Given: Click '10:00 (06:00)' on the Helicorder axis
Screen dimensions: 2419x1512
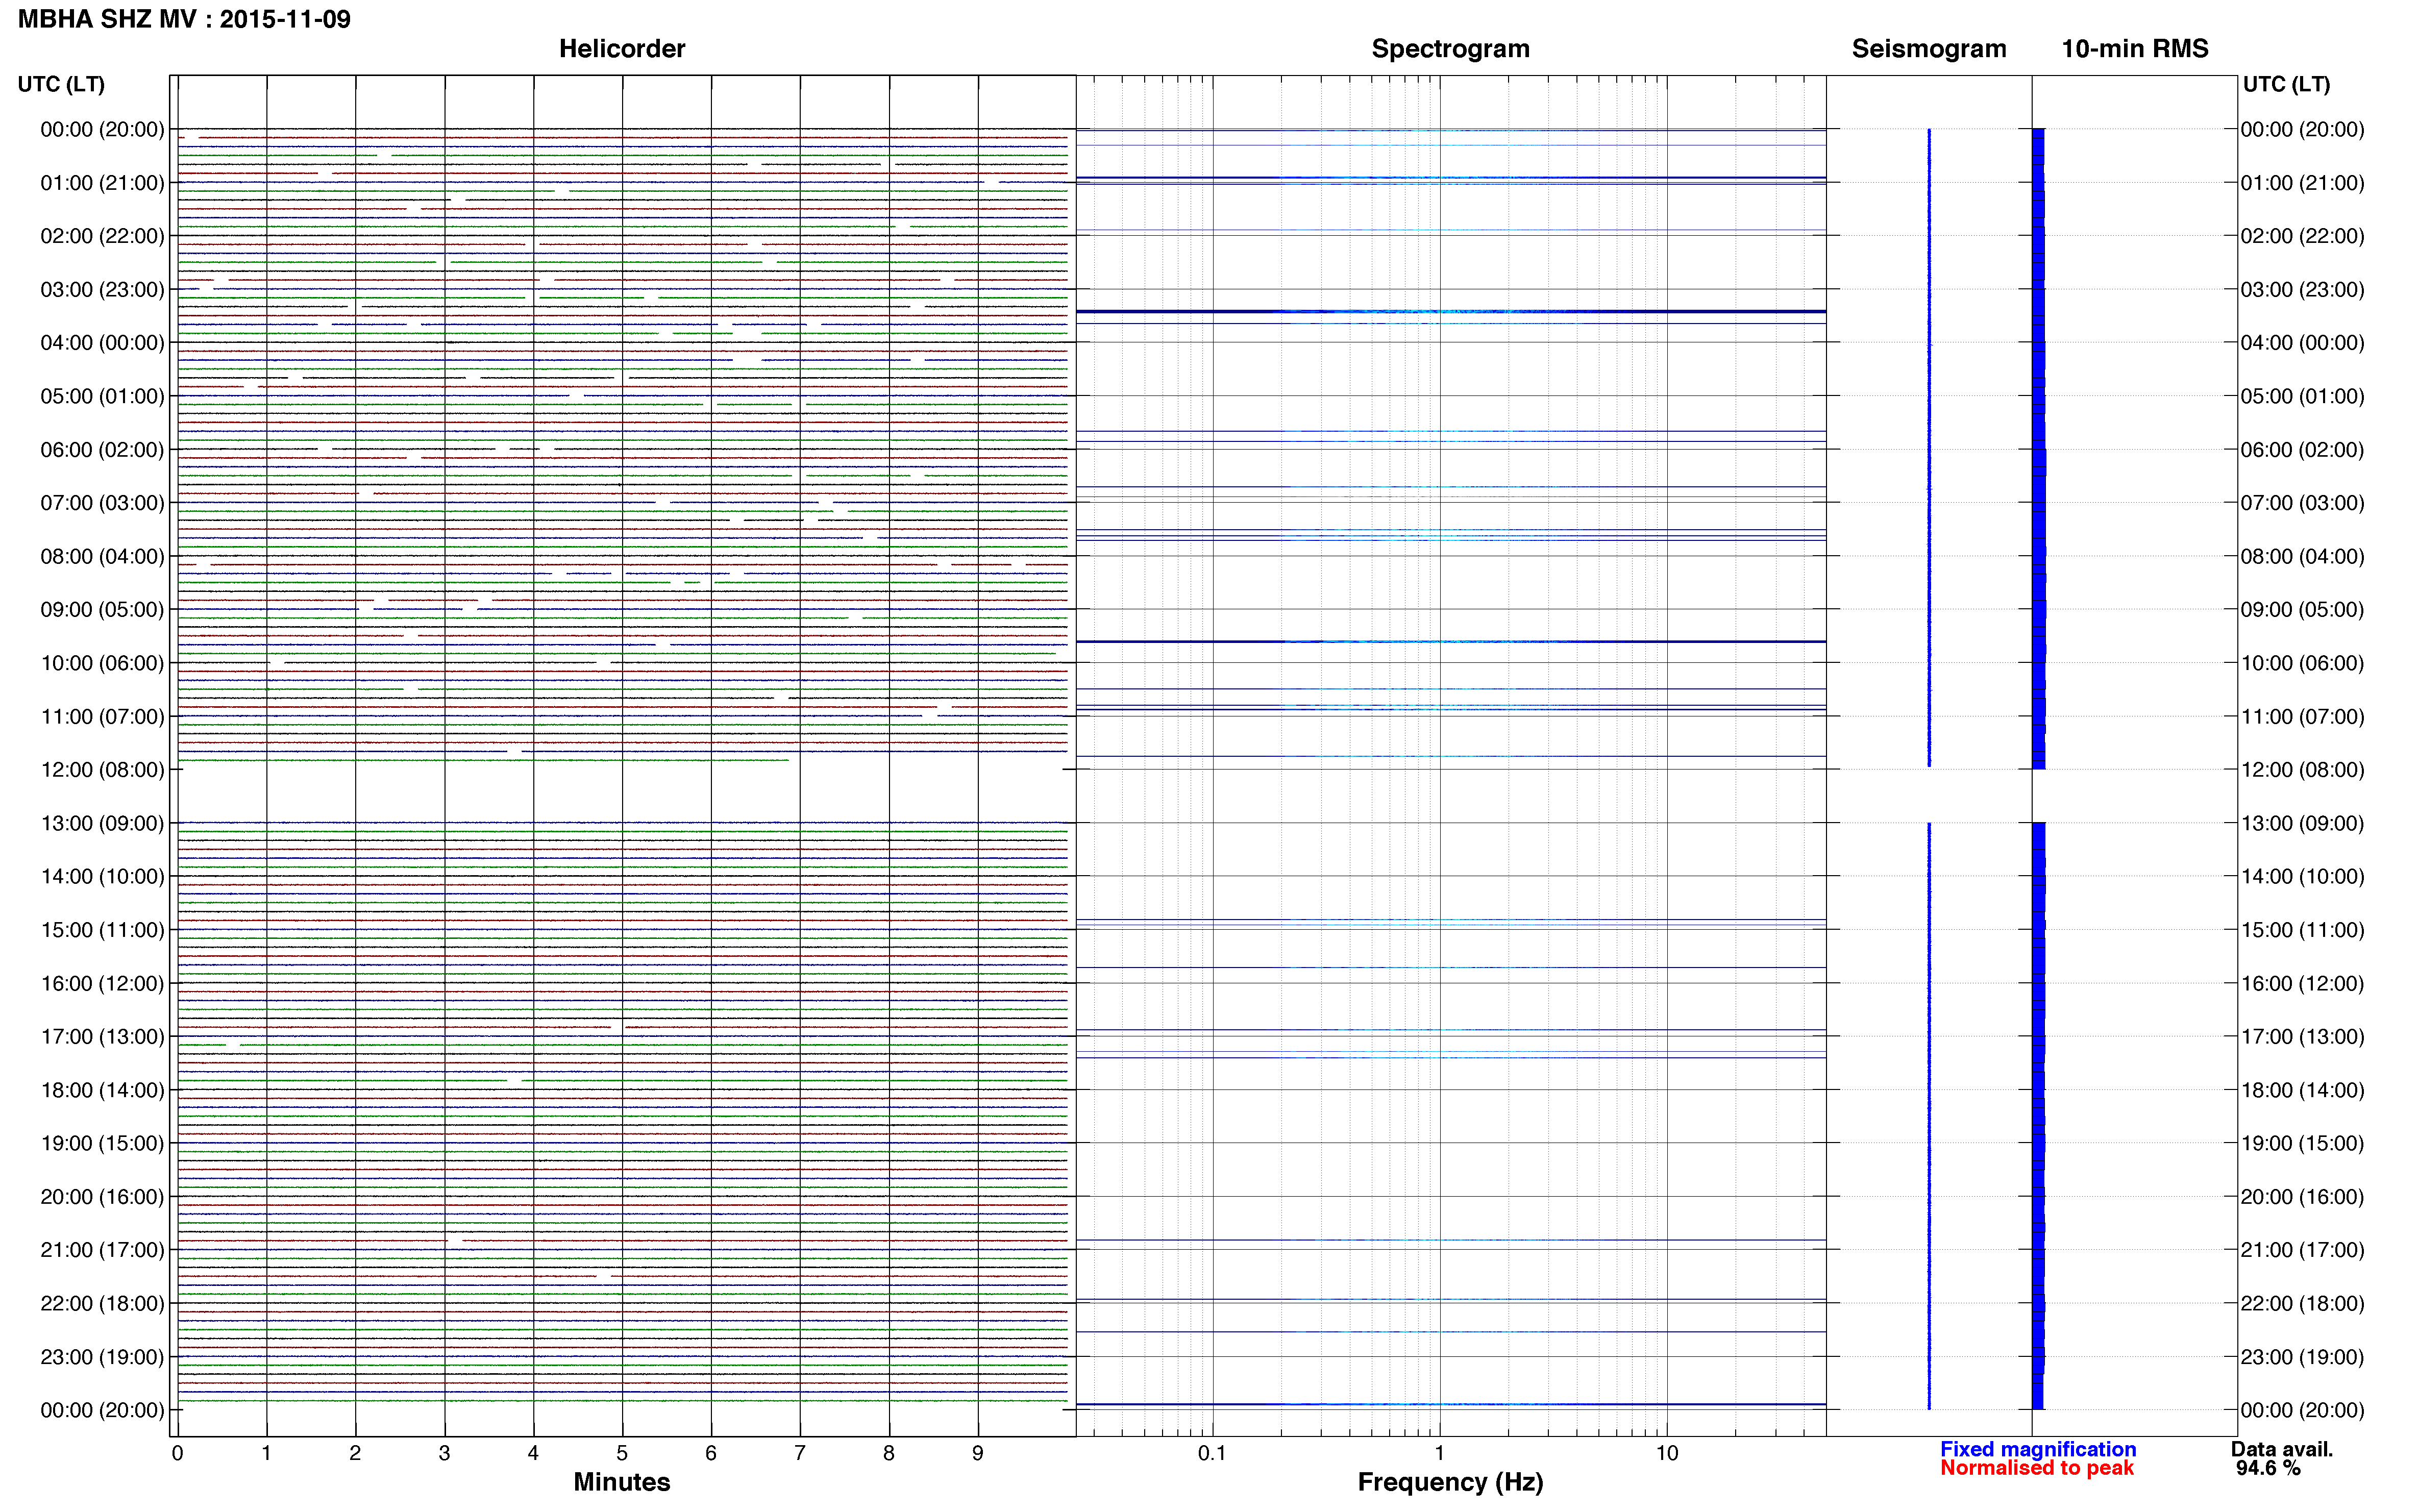Looking at the screenshot, I should pos(102,663).
